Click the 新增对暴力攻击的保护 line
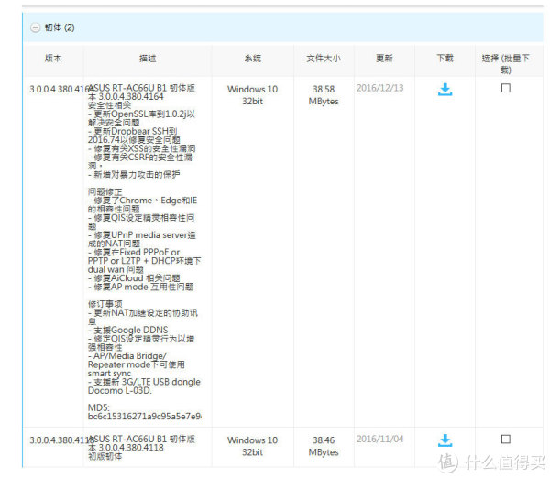Viewport: 550px width, 478px height. 134,174
